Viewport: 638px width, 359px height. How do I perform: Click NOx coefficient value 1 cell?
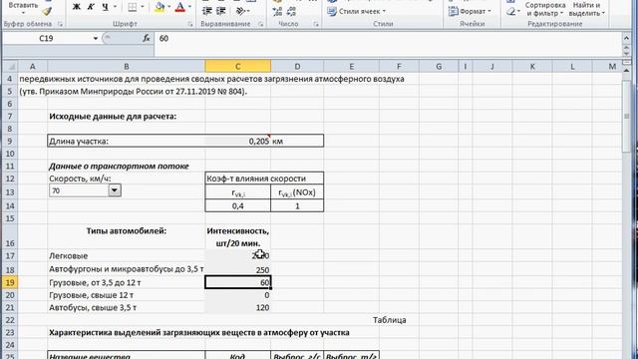[x=297, y=206]
